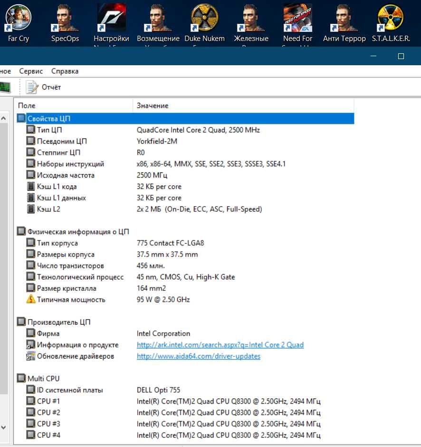The image size is (421, 447).
Task: Click the icon beside Степпинг ЦП
Action: tap(31, 152)
